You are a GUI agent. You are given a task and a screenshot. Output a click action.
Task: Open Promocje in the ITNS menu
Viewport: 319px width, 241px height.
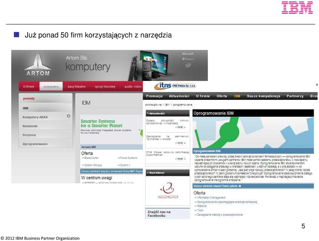[155, 96]
